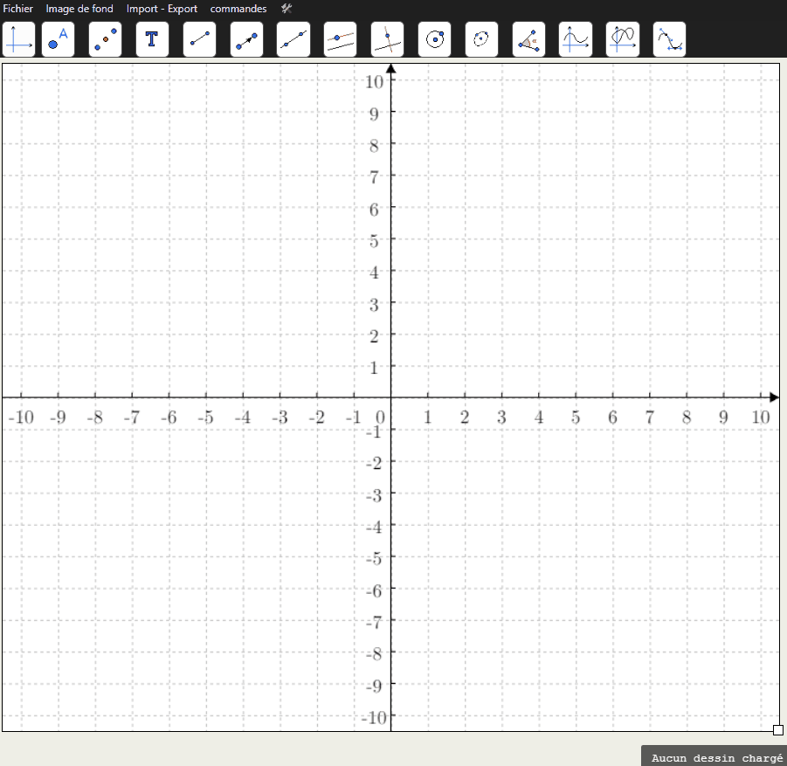The image size is (787, 766).
Task: Select the circle with center tool
Action: point(434,39)
